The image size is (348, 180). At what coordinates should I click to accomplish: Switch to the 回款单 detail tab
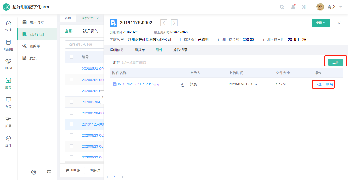[x=140, y=50]
